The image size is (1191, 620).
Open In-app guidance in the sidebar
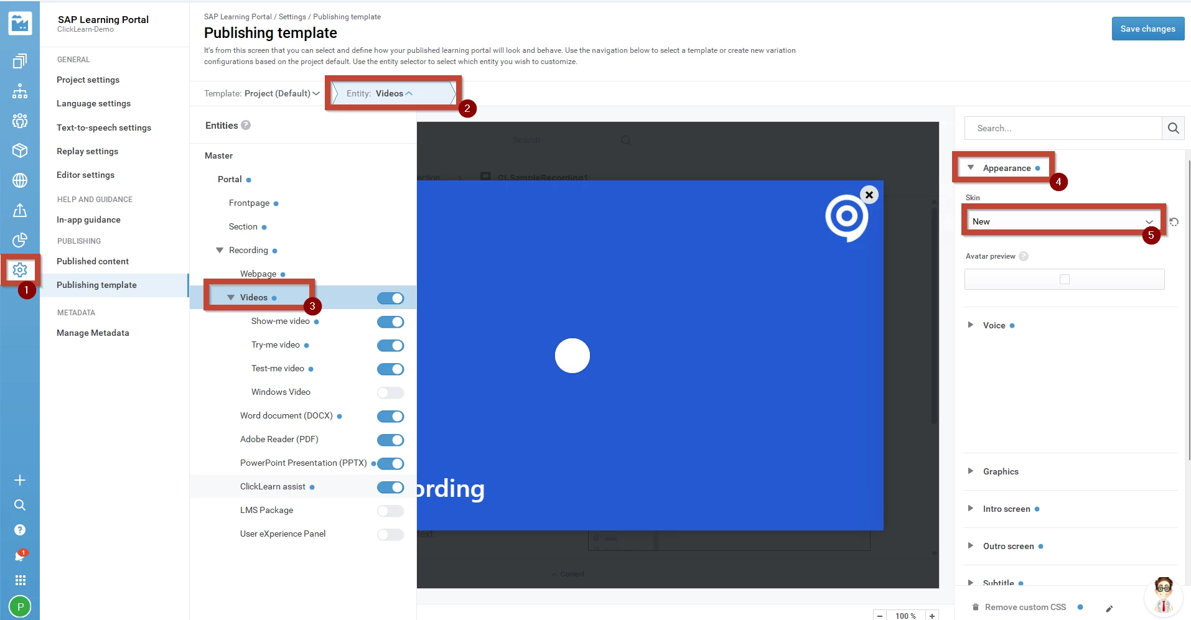tap(88, 220)
